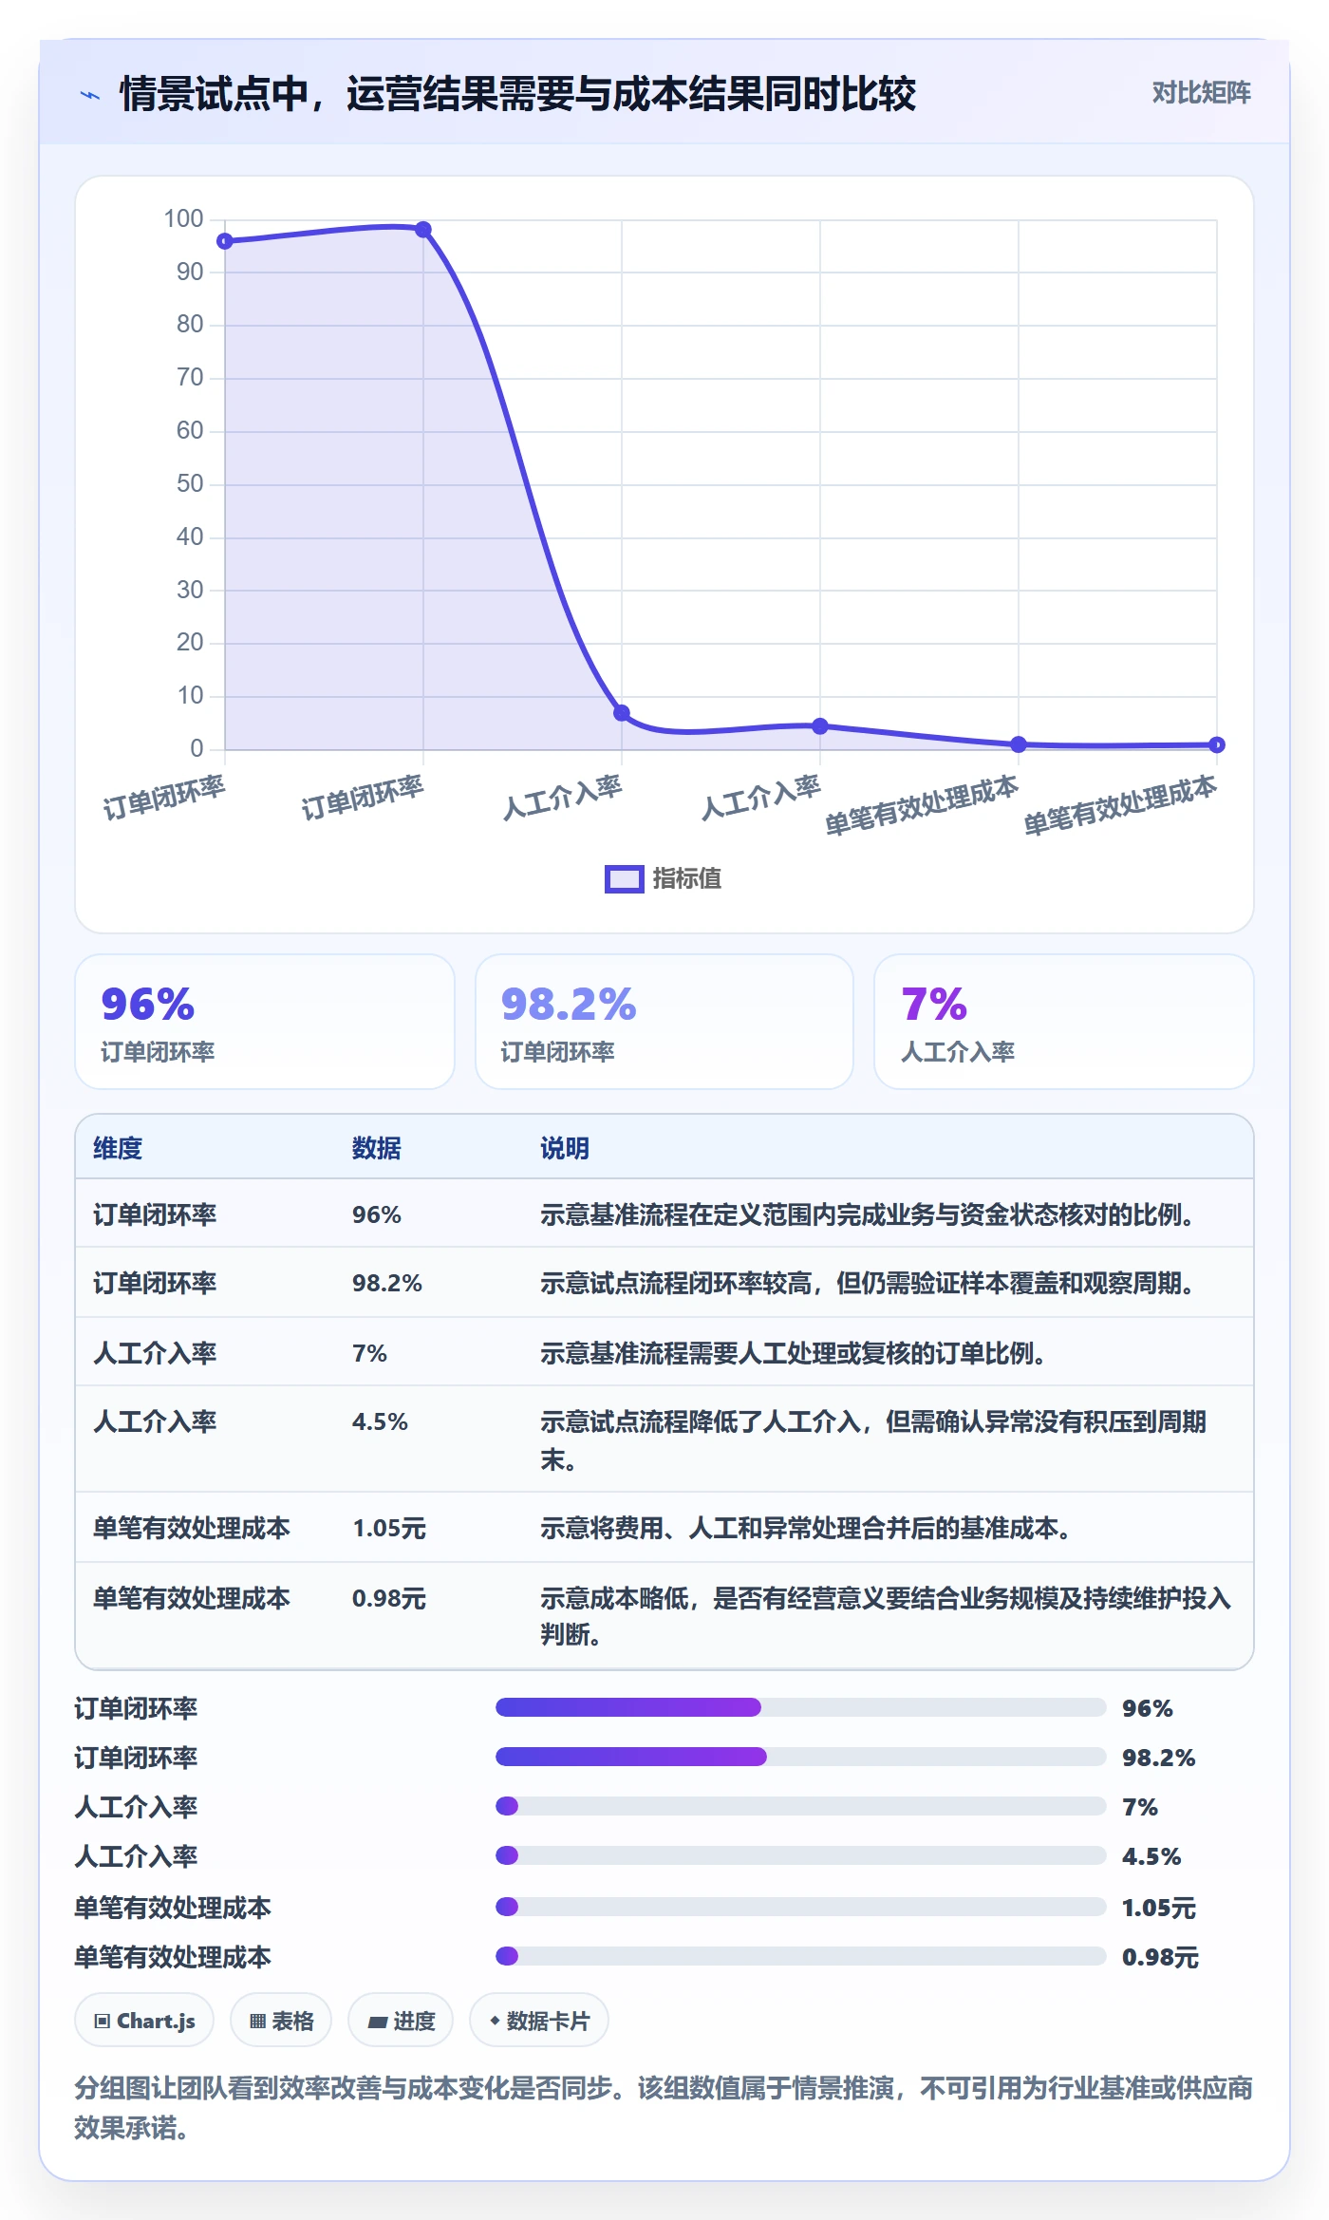
Task: Click the 进度 tag chip
Action: (x=401, y=2021)
